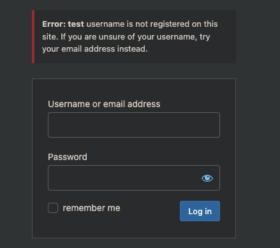280x248 pixels.
Task: Click the login form's bottom border area
Action: pos(134,238)
